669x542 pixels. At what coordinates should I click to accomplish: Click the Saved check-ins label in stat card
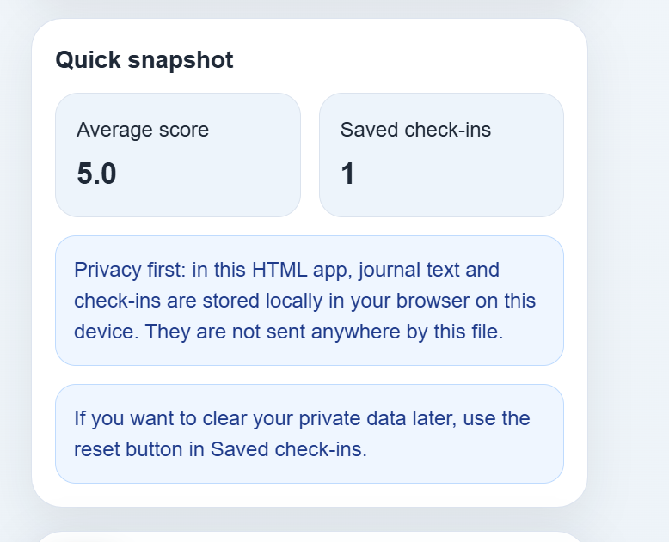(x=415, y=130)
